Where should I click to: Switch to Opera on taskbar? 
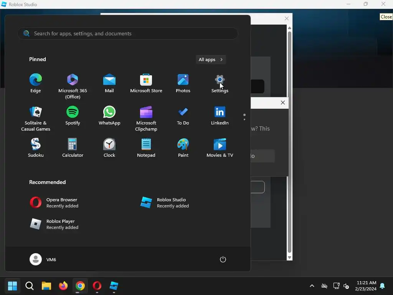click(97, 286)
